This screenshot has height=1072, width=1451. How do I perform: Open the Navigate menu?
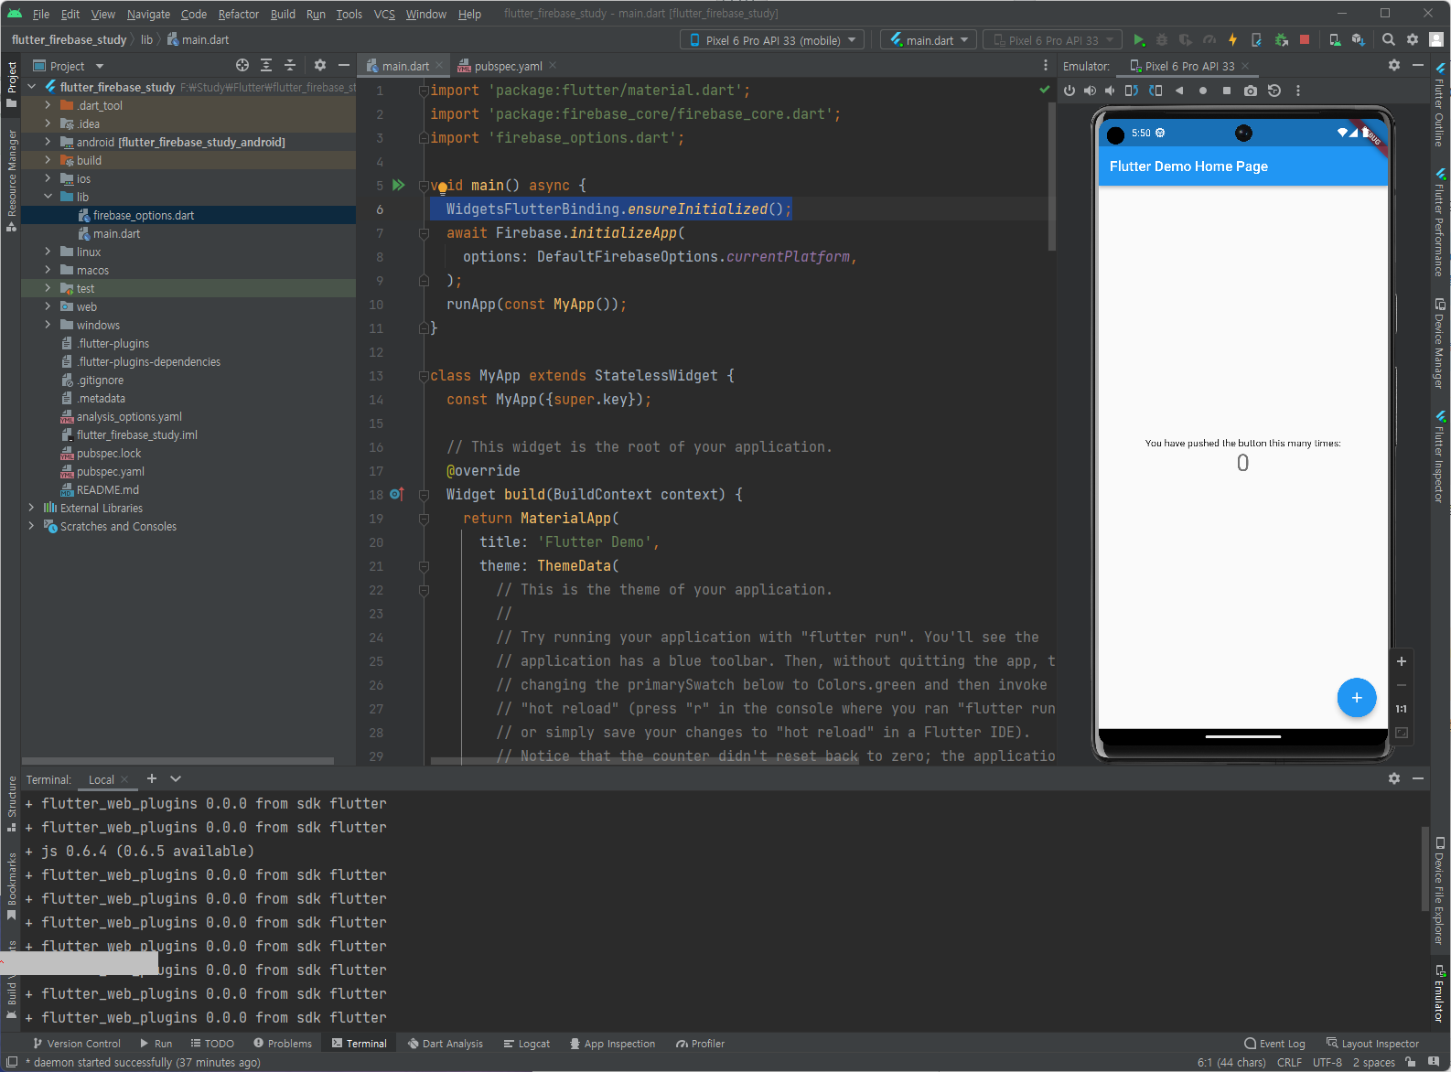point(148,14)
